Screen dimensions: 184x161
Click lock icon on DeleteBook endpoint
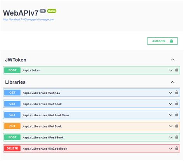tap(177, 148)
